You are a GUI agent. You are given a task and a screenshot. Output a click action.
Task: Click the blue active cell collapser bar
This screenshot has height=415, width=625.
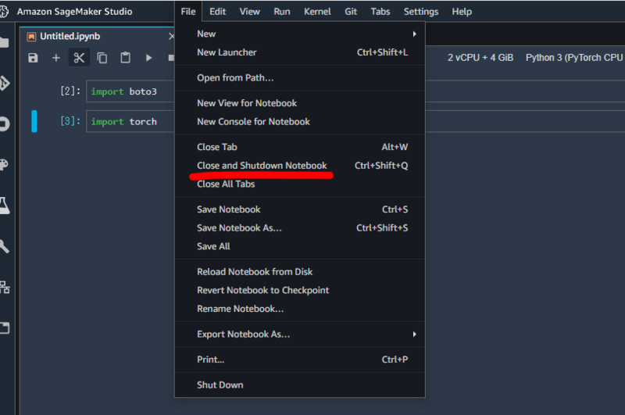click(x=34, y=121)
